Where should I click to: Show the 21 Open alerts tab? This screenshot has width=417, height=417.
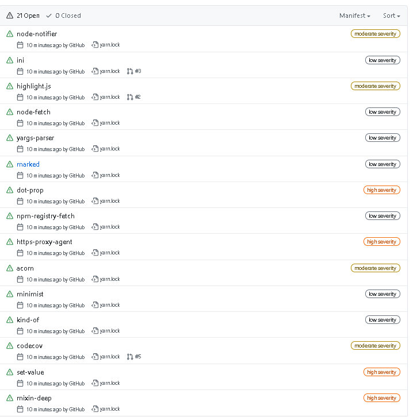(23, 16)
